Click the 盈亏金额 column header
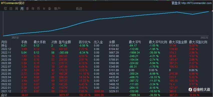The width and height of the screenshot is (213, 97). (x=65, y=42)
